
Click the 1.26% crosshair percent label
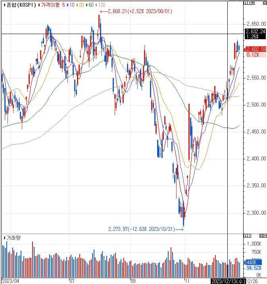tap(252, 36)
